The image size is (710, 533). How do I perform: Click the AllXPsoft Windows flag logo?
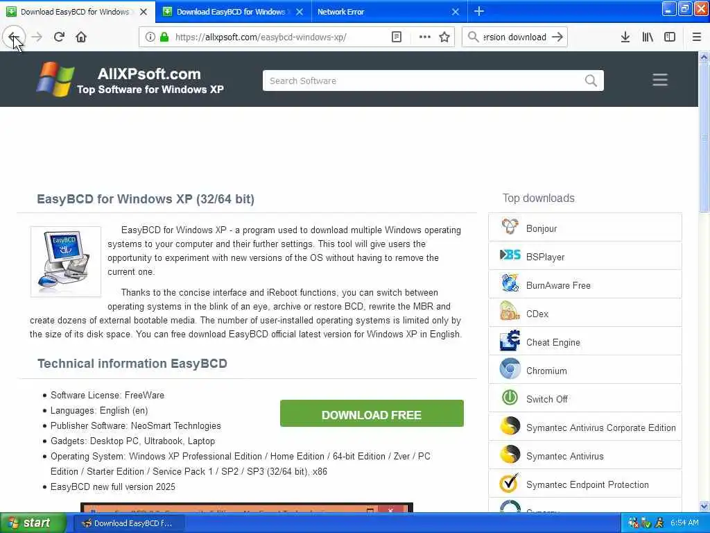(55, 79)
